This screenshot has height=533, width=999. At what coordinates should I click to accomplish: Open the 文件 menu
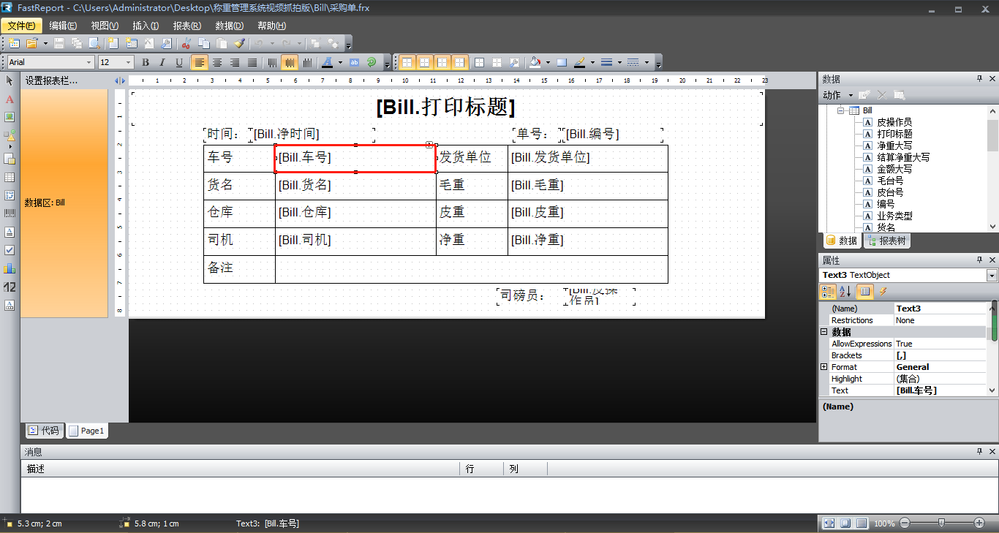coord(21,26)
